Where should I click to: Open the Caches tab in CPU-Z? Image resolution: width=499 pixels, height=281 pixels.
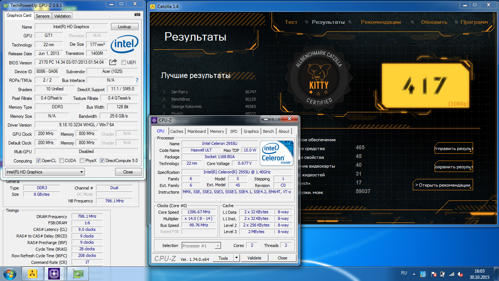[177, 131]
